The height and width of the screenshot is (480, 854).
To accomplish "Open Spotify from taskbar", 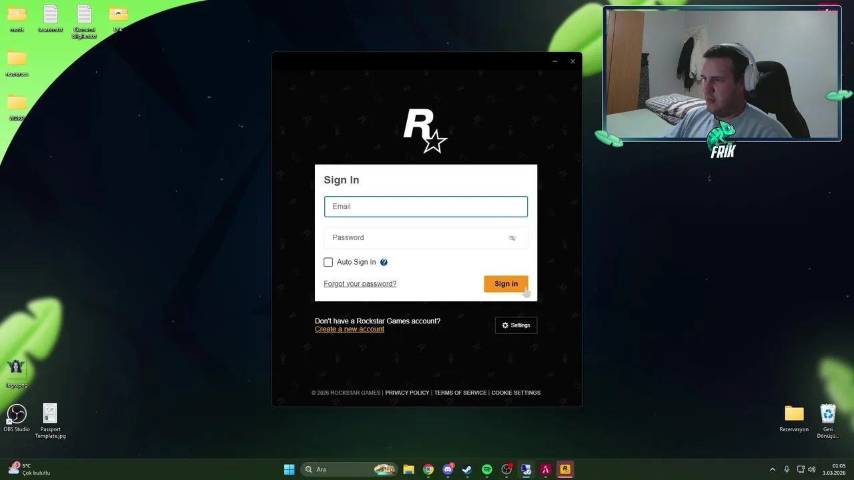I will tap(487, 469).
